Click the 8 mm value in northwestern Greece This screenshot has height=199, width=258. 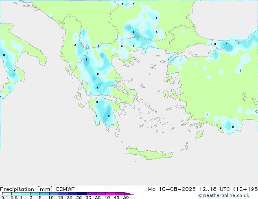[86, 60]
